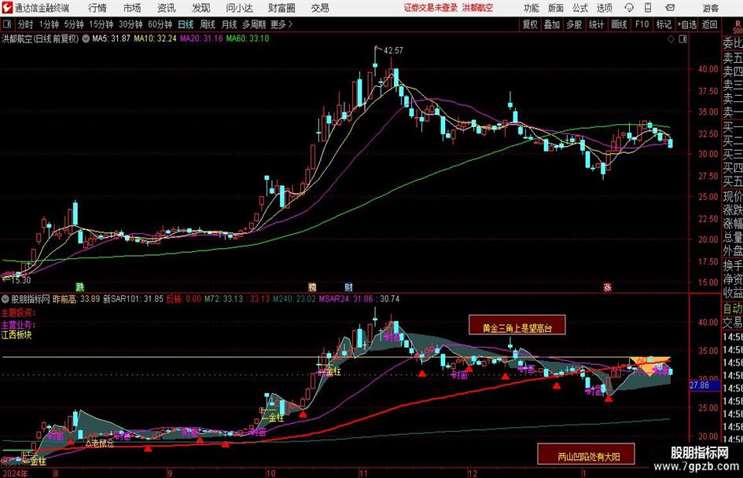
Task: Click the 昨前高: 33.89 indicator value
Action: pos(76,299)
